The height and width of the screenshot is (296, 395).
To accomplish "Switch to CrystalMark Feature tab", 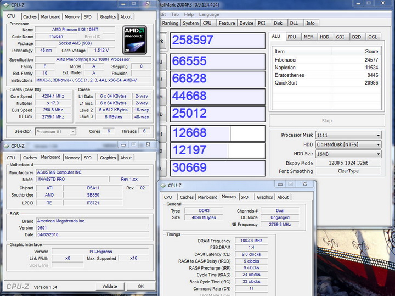I will tap(227, 23).
